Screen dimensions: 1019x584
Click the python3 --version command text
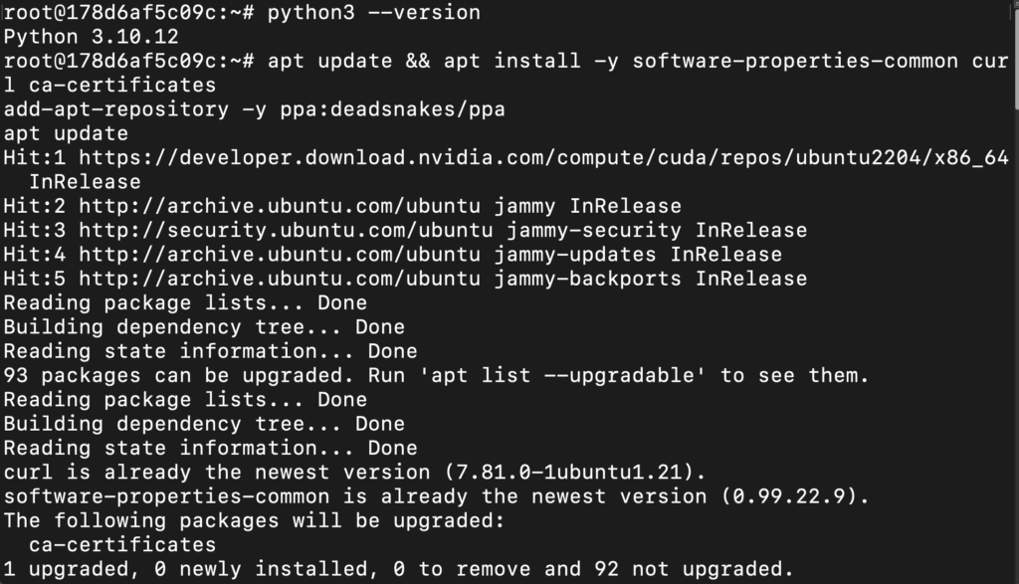click(374, 13)
